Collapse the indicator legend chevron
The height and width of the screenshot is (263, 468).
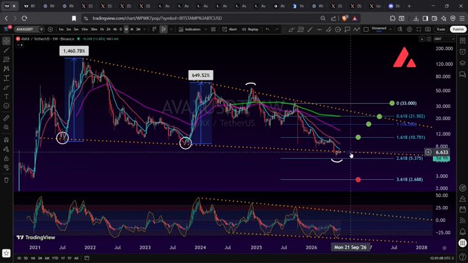(20, 45)
